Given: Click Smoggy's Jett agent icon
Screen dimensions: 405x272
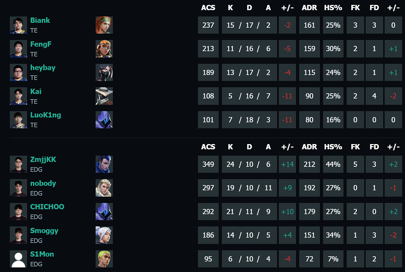Looking at the screenshot, I should (x=104, y=235).
